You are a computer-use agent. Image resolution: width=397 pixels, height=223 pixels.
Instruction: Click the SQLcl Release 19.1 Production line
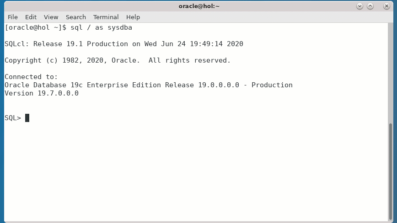(123, 44)
